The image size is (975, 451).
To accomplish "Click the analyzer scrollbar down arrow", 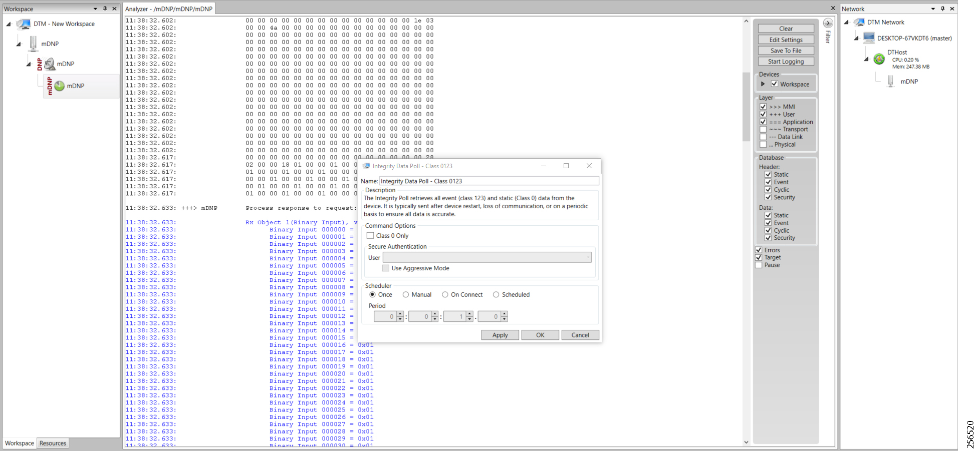I will (x=746, y=442).
